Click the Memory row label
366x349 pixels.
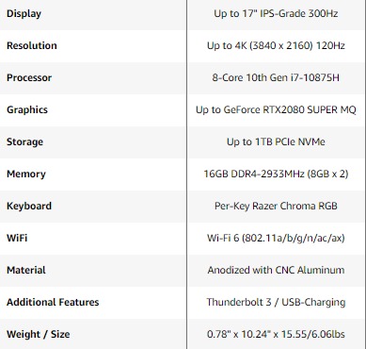tap(26, 174)
